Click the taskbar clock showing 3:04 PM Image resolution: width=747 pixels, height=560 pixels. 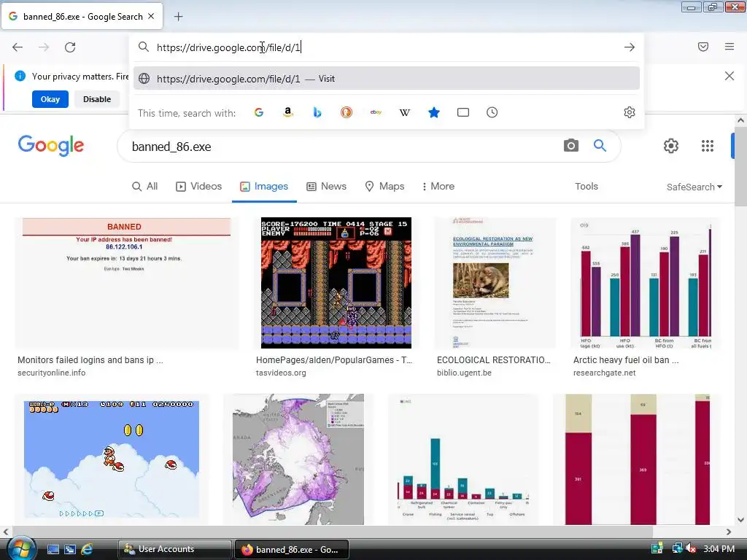pyautogui.click(x=719, y=548)
